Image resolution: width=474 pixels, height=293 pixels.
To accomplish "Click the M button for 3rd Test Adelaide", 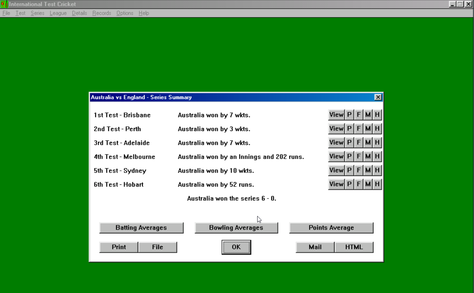I will 368,143.
